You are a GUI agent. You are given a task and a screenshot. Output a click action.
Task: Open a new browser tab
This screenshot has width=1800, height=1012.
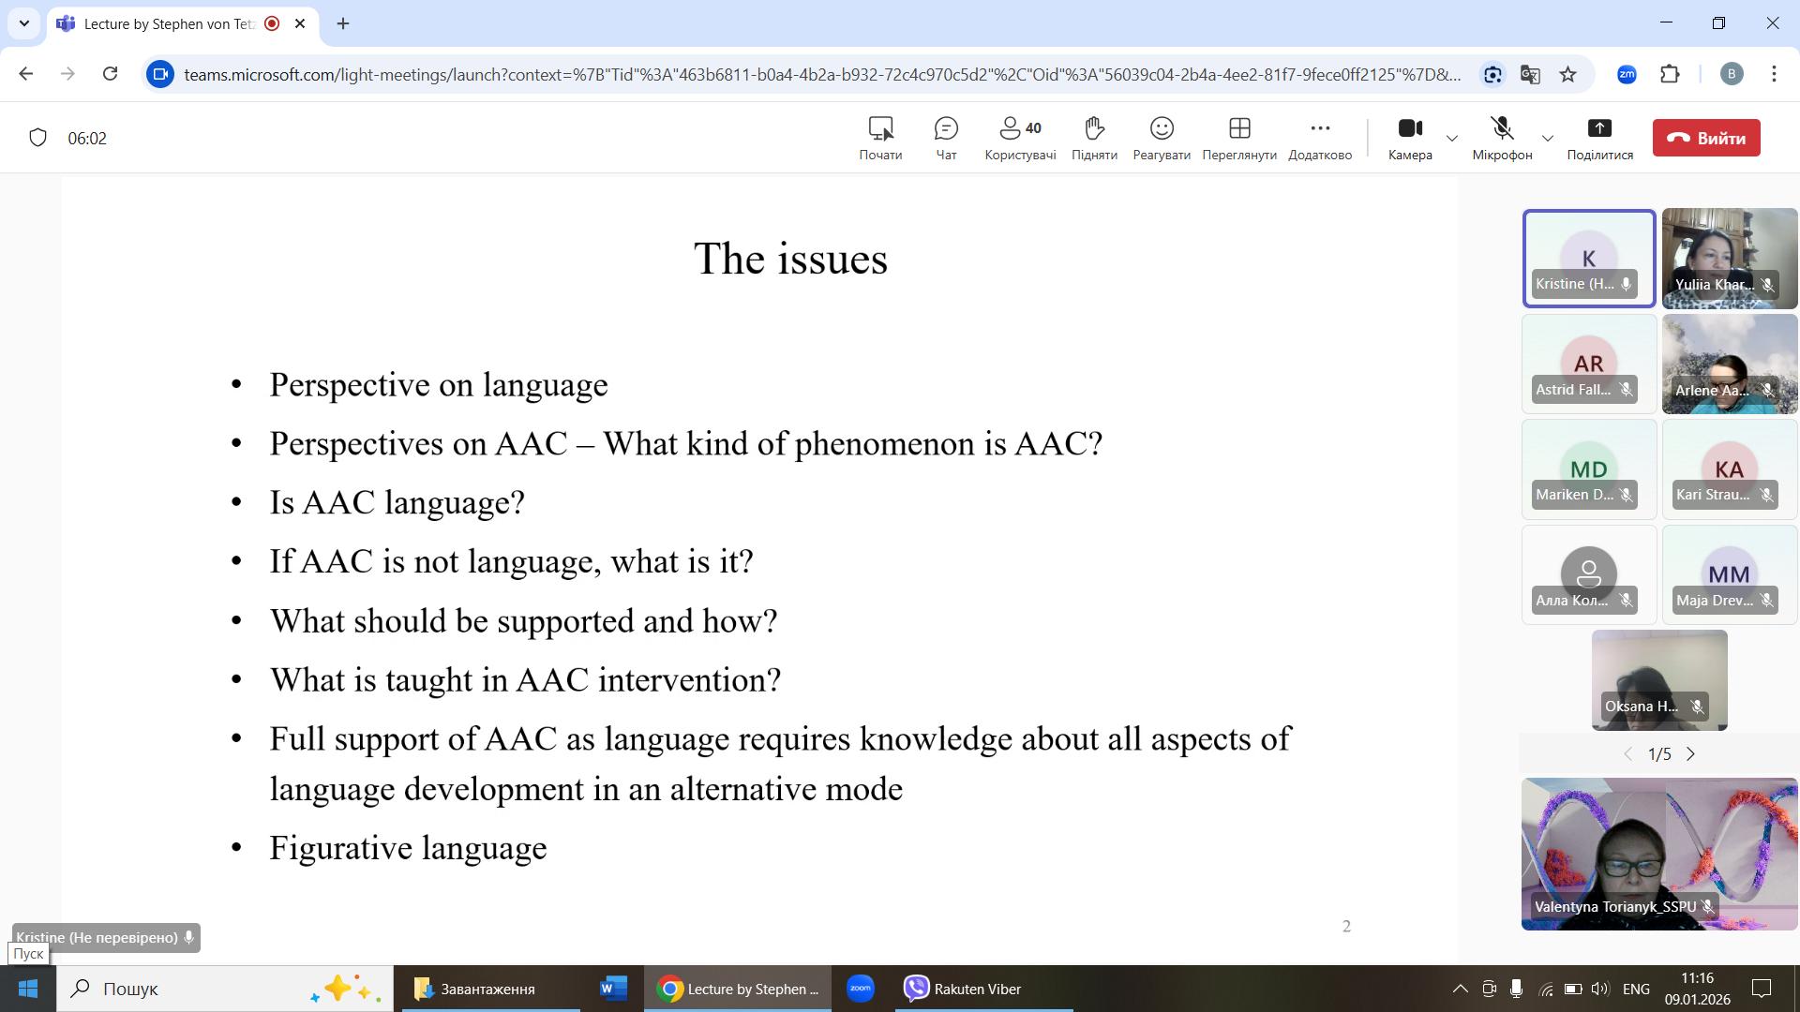click(x=343, y=23)
